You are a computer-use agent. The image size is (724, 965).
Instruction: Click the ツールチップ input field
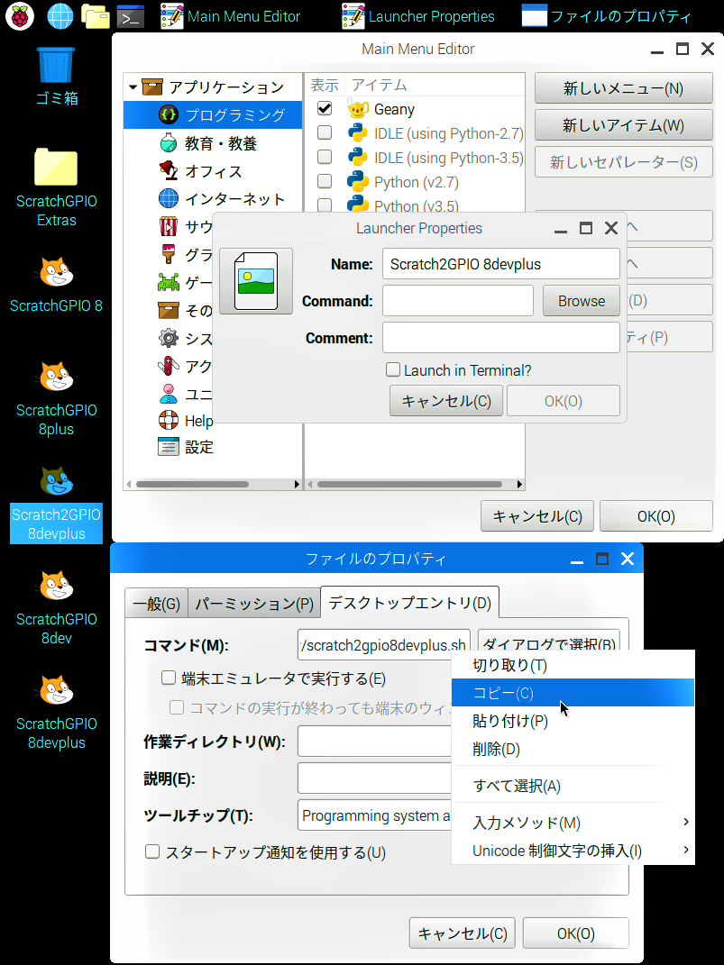[x=375, y=815]
